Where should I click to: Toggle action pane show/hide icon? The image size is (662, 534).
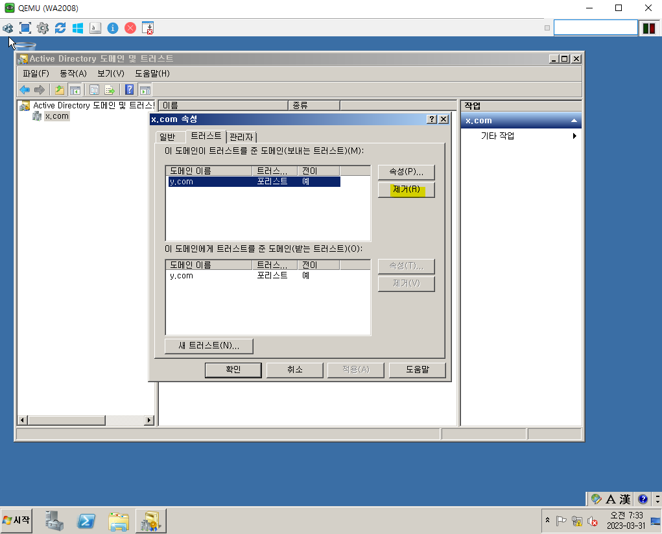click(145, 90)
